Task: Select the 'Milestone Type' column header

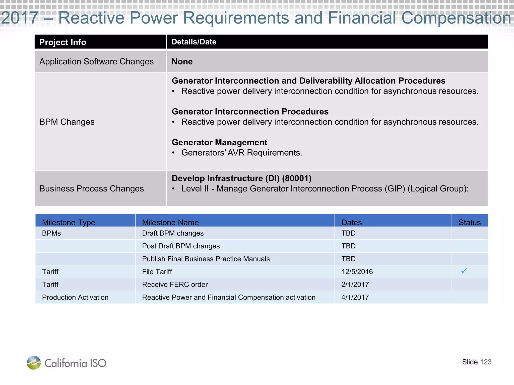Action: pyautogui.click(x=85, y=221)
